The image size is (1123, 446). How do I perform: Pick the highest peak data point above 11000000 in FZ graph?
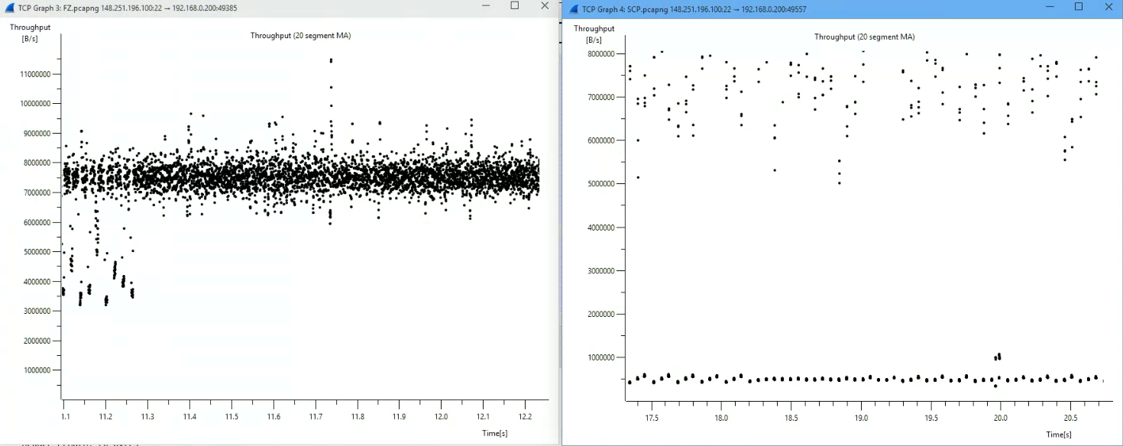[331, 60]
